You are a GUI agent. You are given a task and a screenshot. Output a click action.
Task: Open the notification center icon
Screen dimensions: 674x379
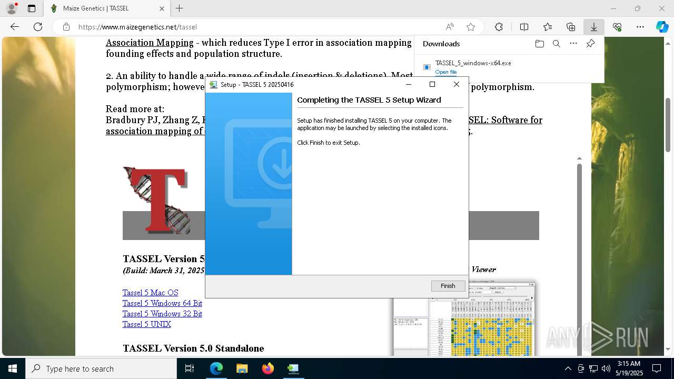[x=657, y=368]
